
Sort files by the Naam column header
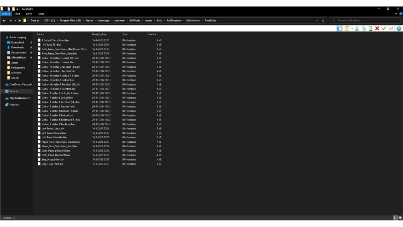pyautogui.click(x=41, y=34)
